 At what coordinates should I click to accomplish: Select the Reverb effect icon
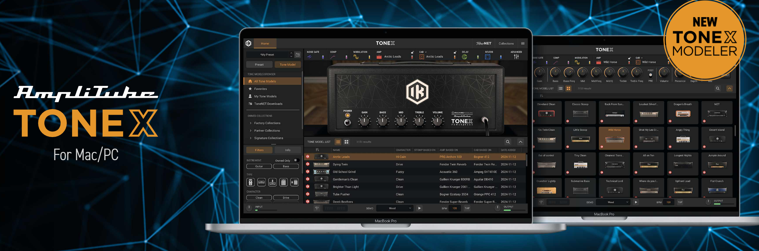[488, 57]
